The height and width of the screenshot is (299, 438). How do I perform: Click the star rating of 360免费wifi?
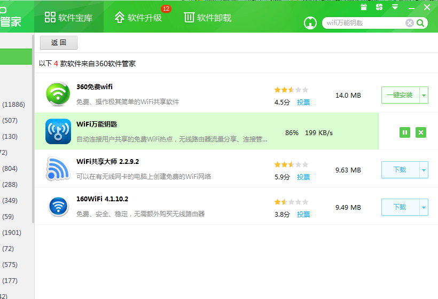point(291,90)
